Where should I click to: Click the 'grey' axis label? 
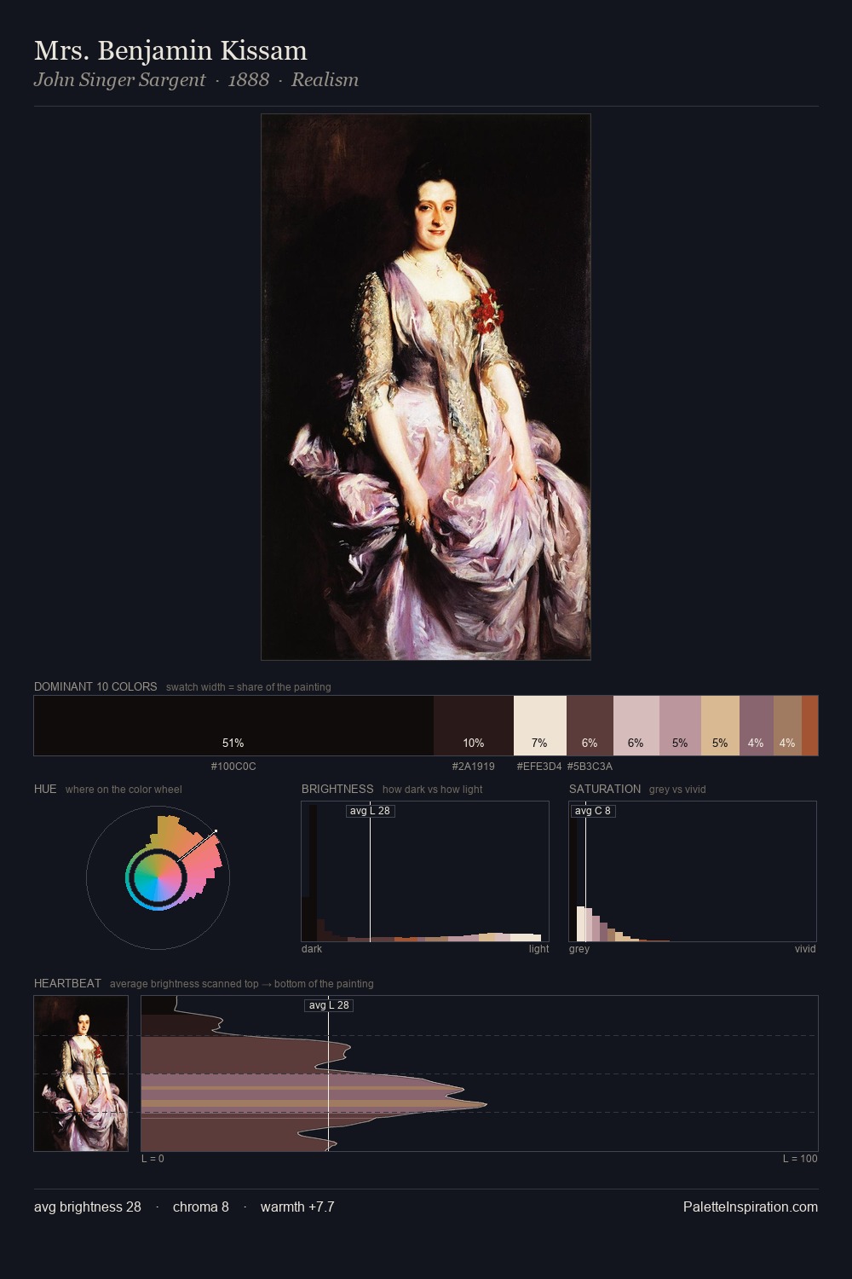(579, 949)
